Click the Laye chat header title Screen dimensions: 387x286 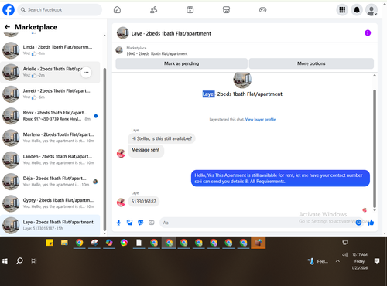(171, 33)
